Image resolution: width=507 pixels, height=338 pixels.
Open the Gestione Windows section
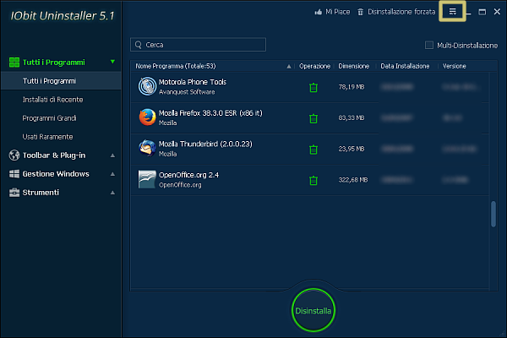[x=56, y=174]
